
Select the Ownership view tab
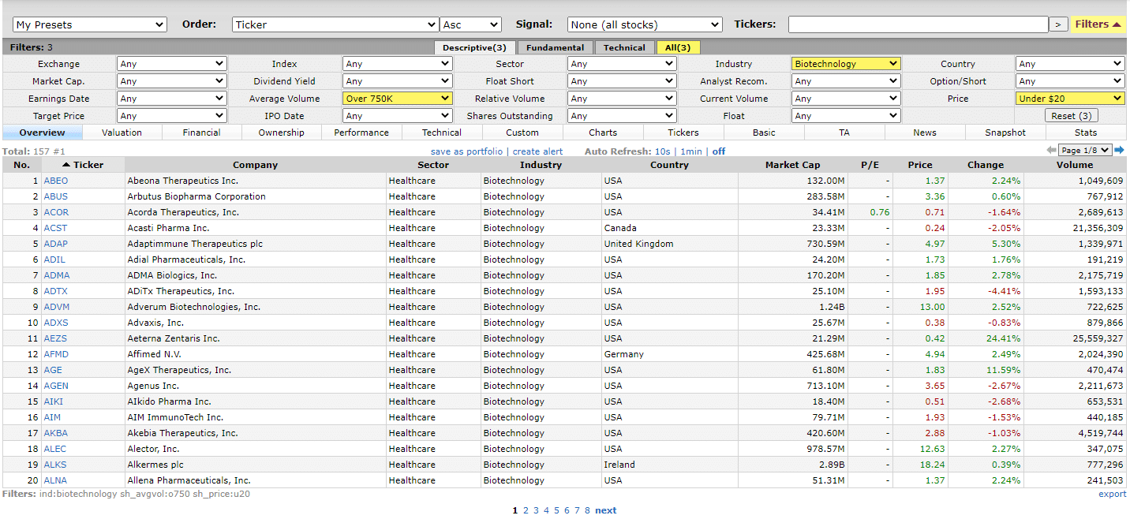click(282, 133)
